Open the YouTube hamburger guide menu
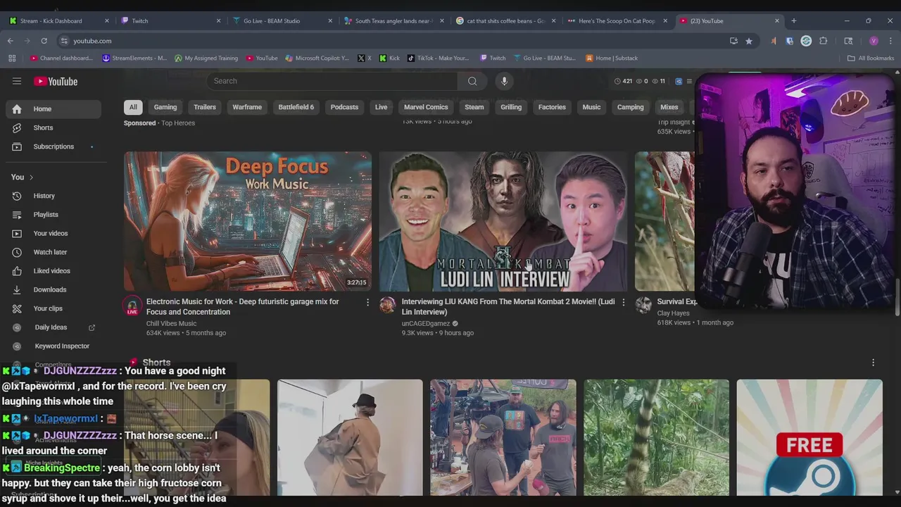 [17, 81]
